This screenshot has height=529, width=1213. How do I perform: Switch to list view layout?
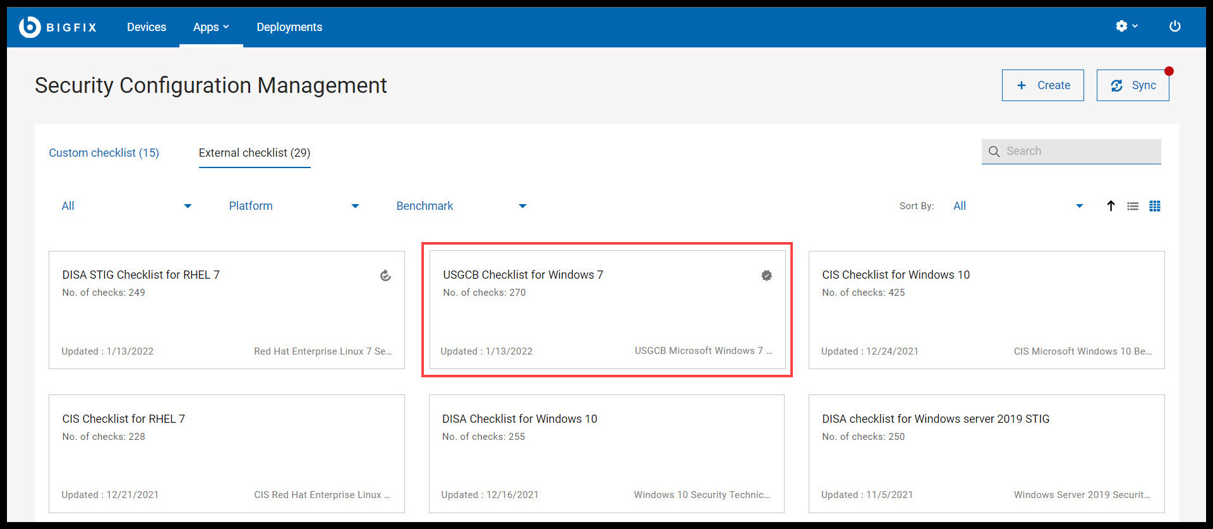click(x=1133, y=206)
